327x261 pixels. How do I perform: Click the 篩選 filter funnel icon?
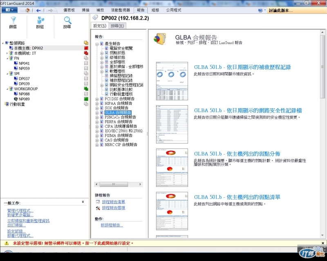[13, 20]
